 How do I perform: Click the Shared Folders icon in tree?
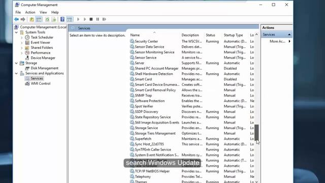coord(27,47)
